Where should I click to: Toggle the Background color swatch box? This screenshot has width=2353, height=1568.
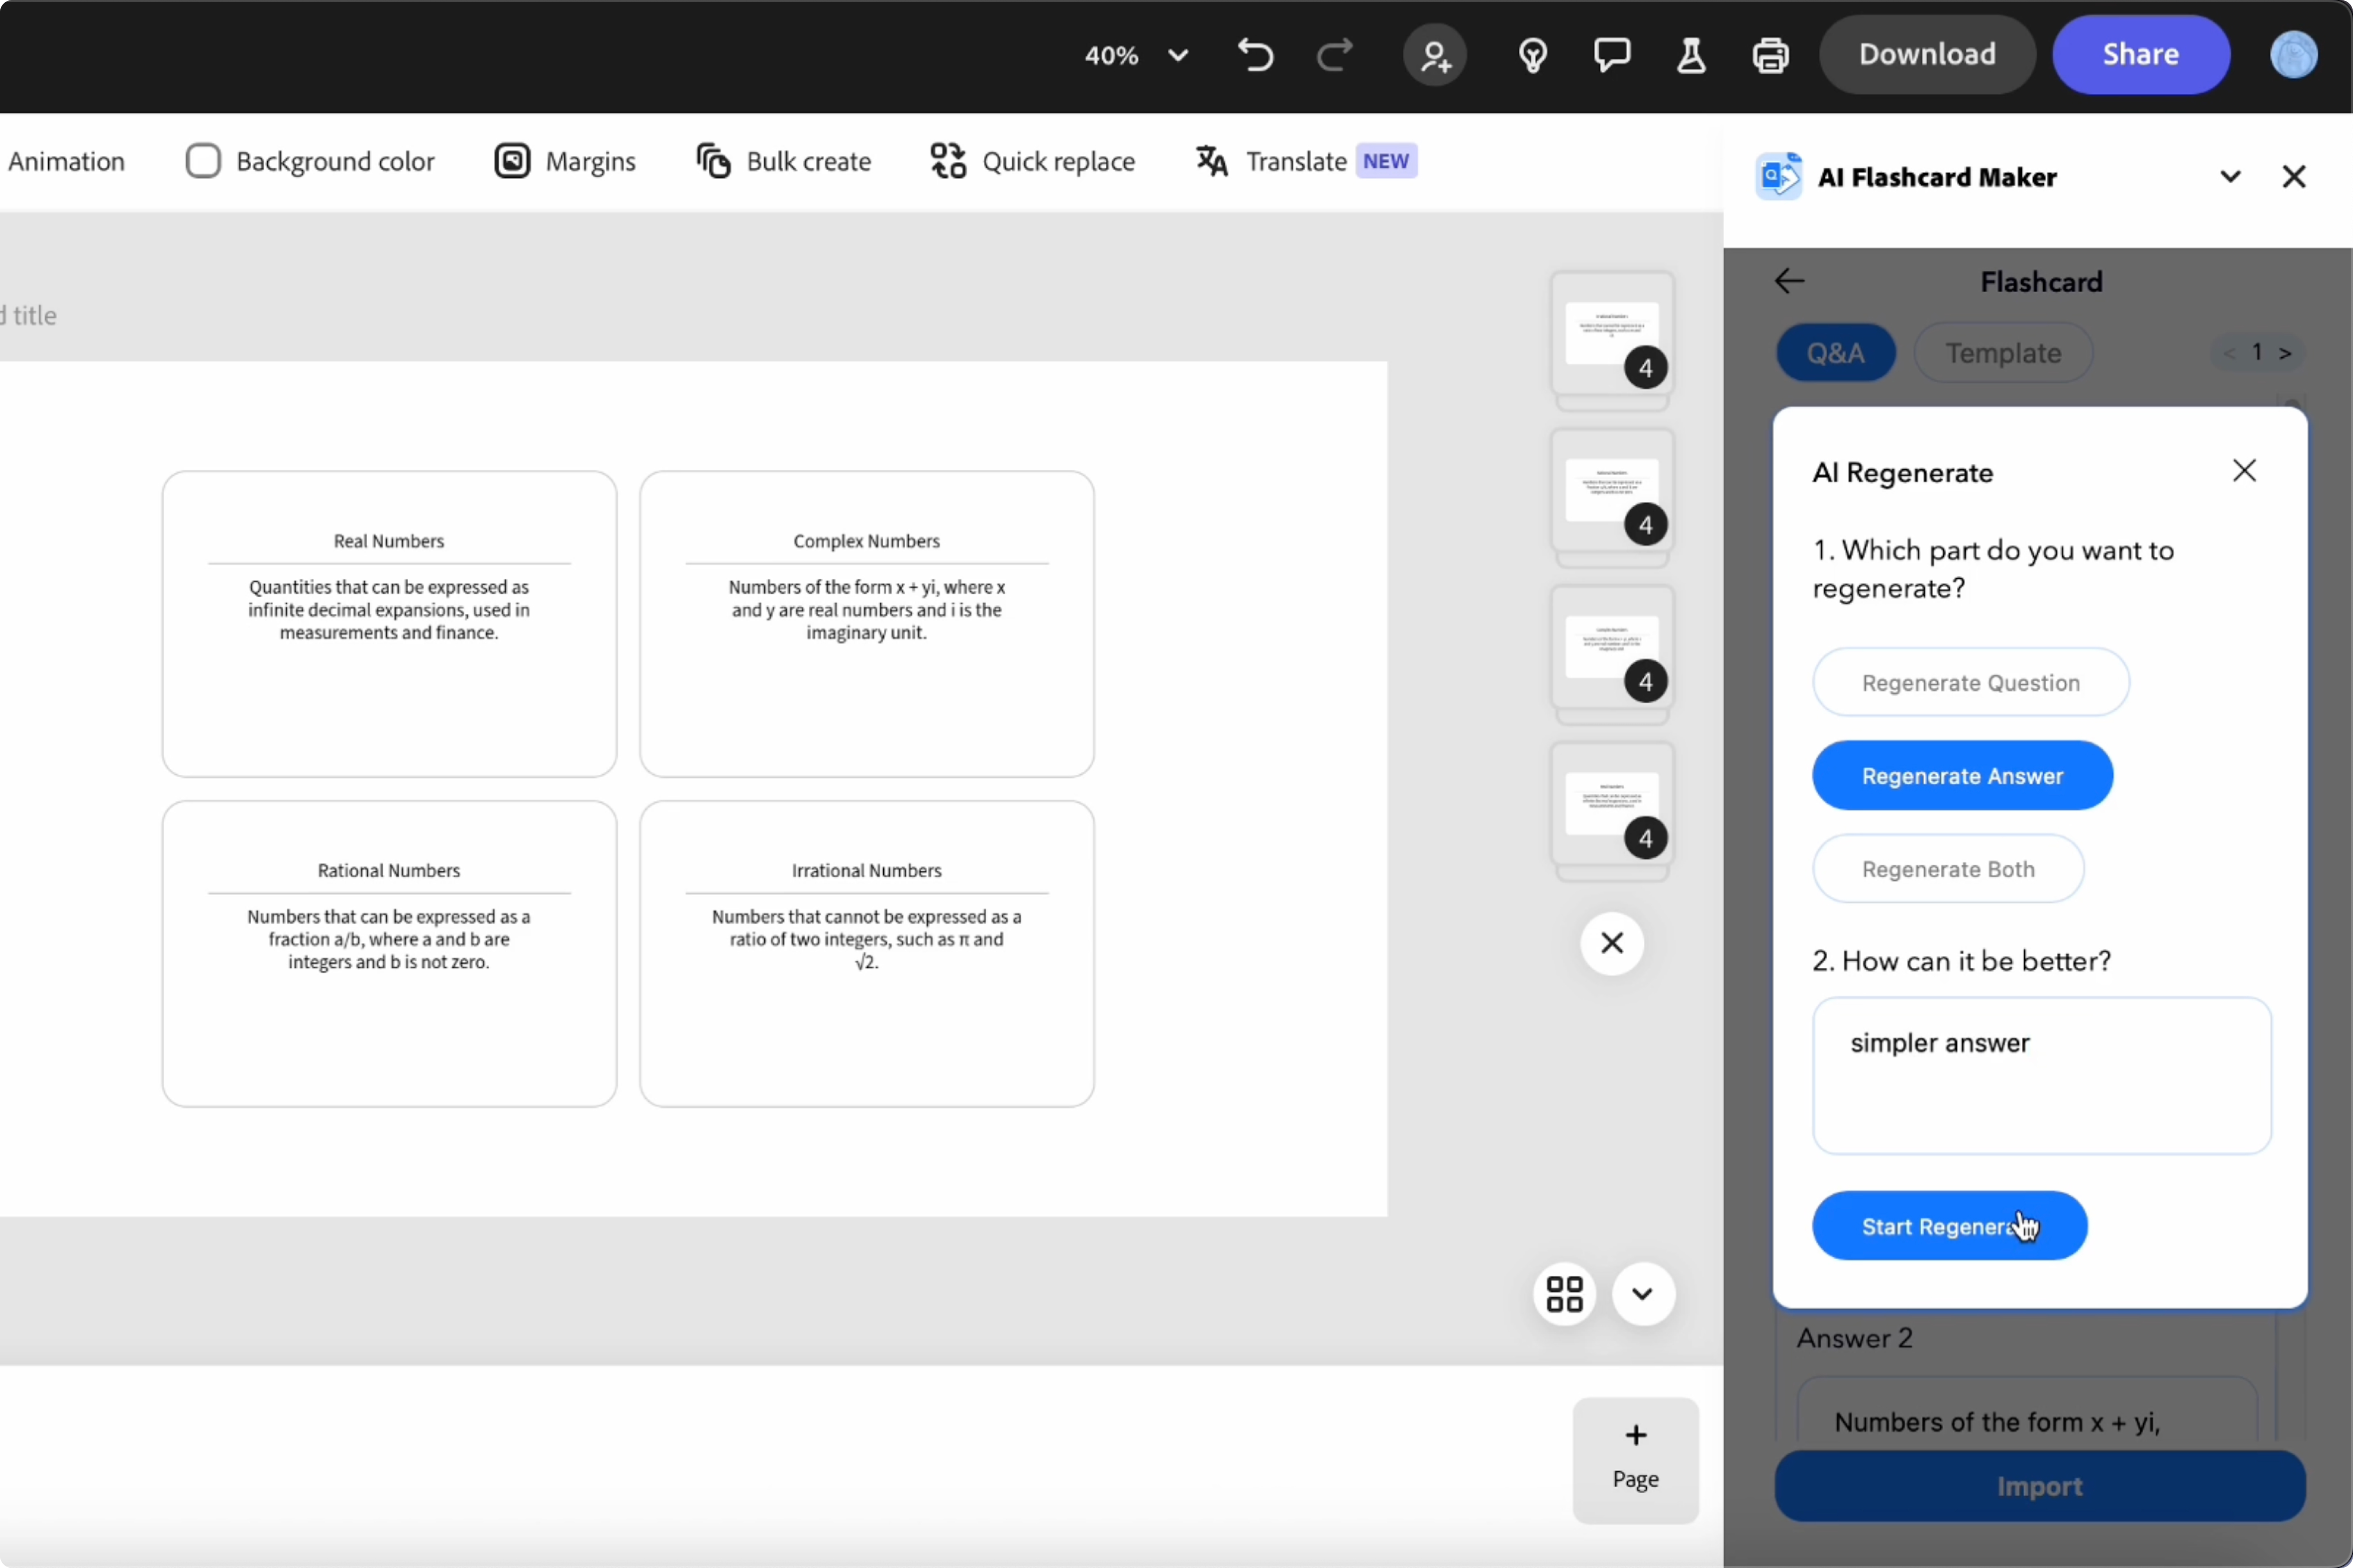point(203,161)
